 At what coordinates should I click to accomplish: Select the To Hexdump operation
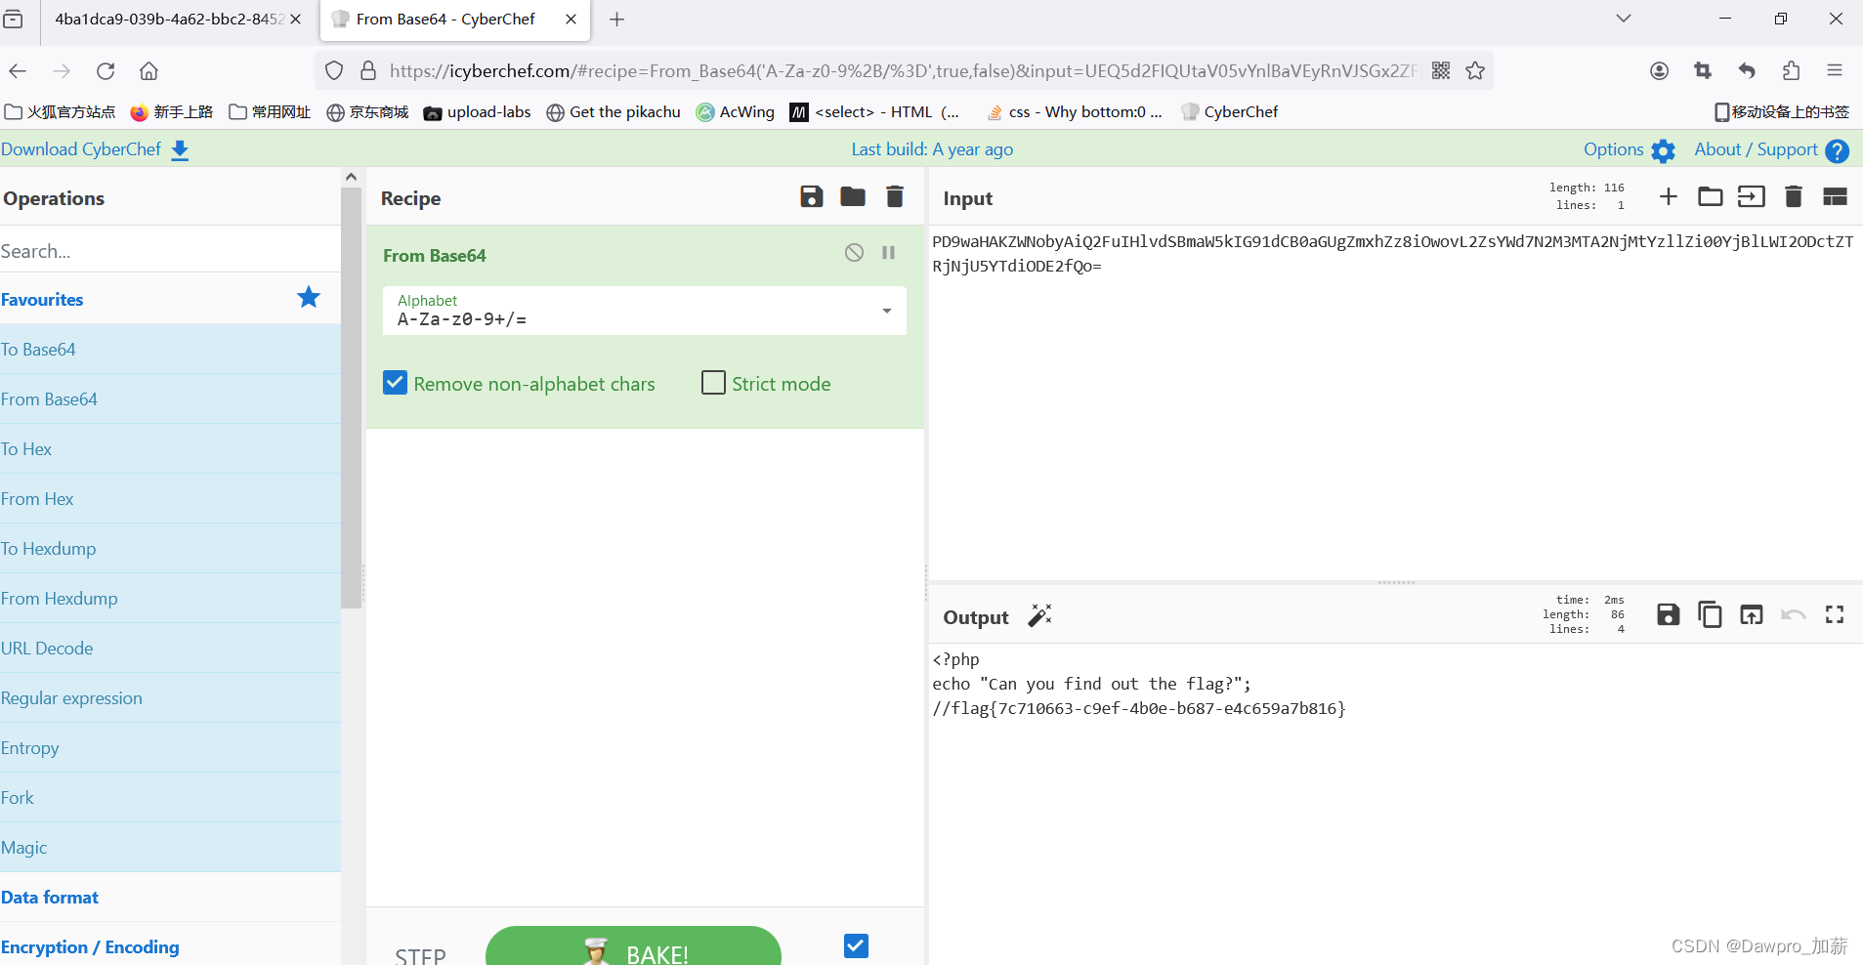170,549
